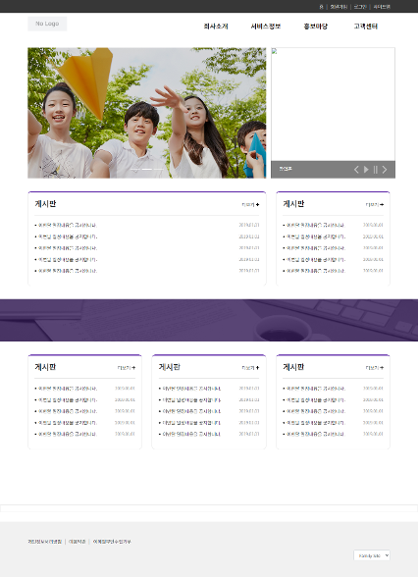Open 더보기 plus for the wide top 게시판
Screen dimensions: 418x577
[250, 204]
